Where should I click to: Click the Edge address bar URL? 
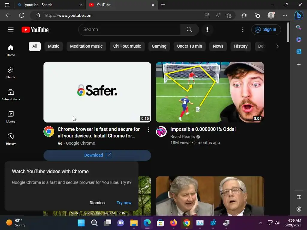(69, 15)
